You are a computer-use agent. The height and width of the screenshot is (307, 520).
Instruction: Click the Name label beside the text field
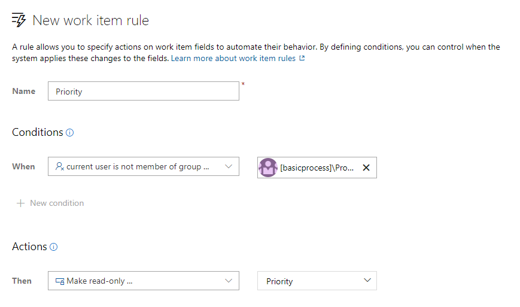pos(24,92)
